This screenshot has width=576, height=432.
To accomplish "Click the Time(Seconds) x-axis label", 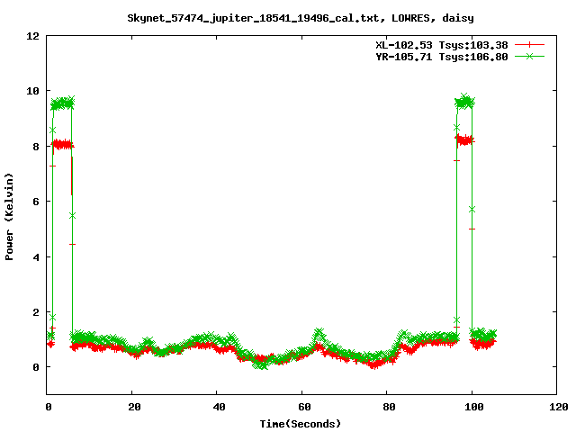I will pyautogui.click(x=301, y=424).
